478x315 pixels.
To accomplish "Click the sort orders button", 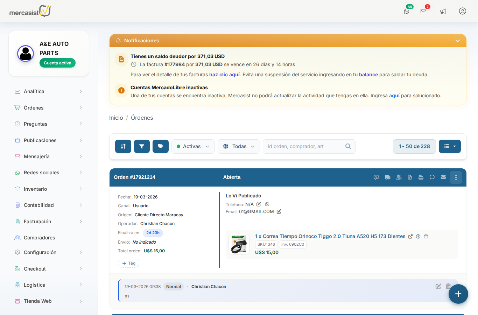I will point(123,146).
